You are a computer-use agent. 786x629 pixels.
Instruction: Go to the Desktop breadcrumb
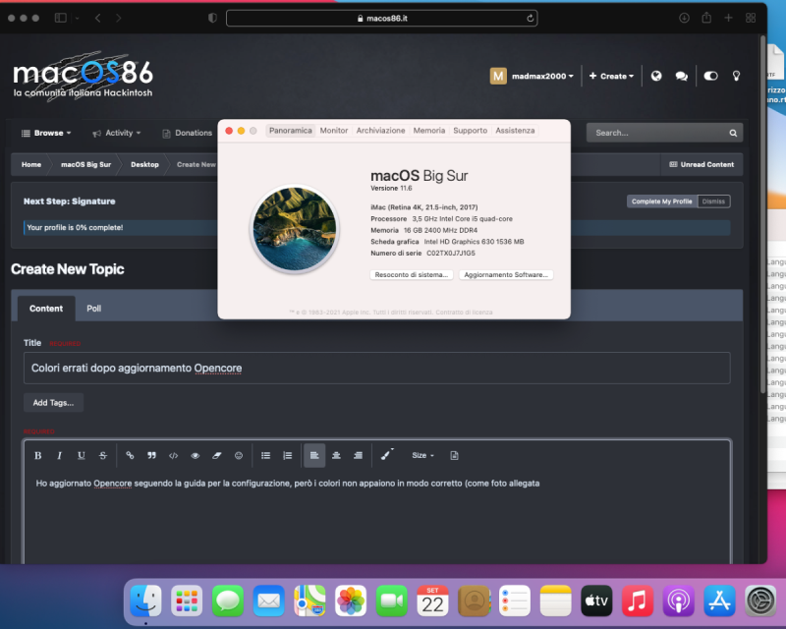click(144, 164)
